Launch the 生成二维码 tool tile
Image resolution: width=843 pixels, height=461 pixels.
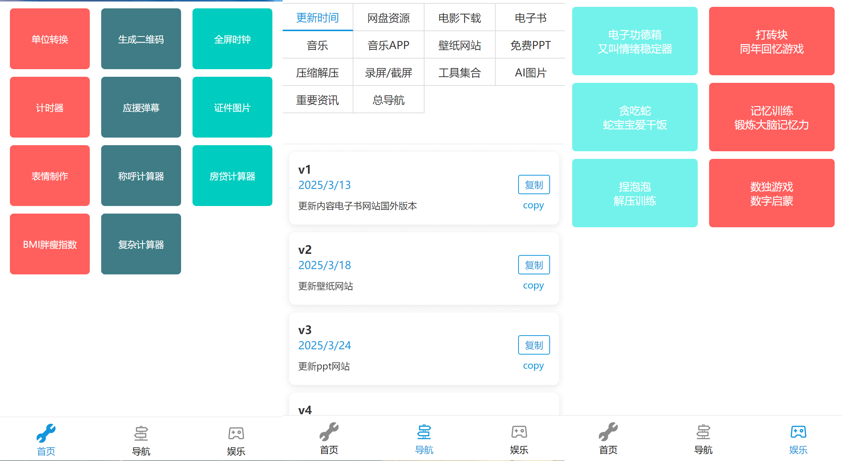click(141, 39)
